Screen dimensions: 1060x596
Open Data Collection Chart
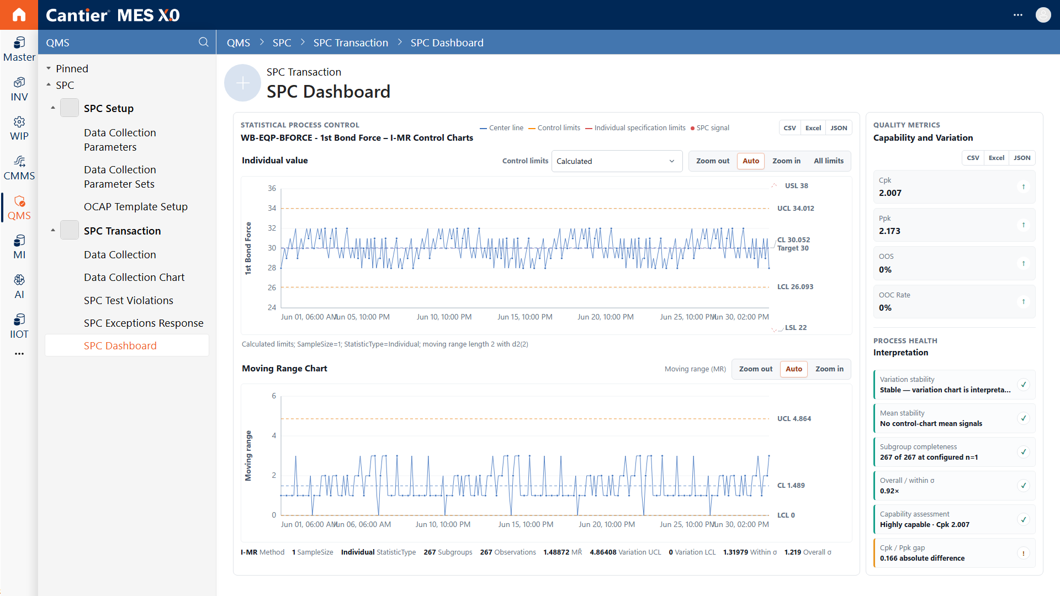click(x=134, y=278)
